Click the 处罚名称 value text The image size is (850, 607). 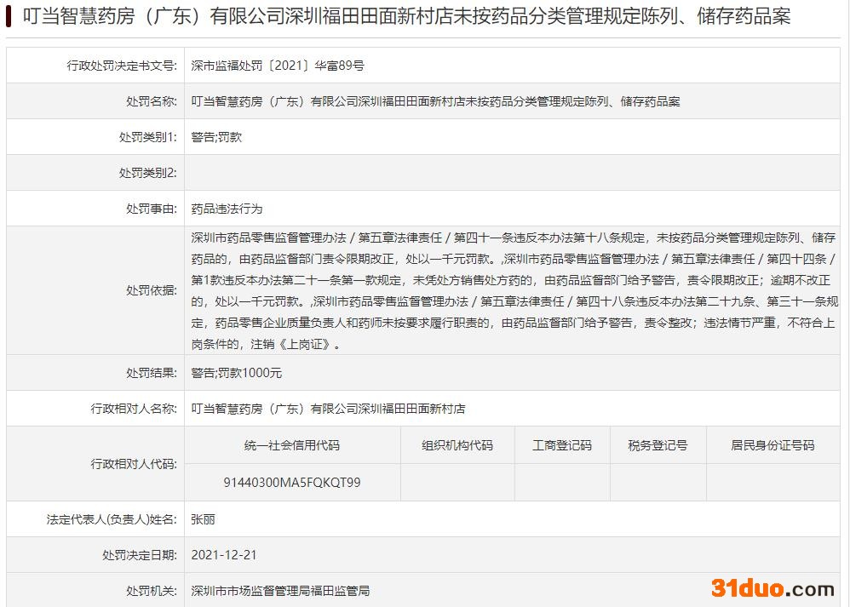[435, 101]
